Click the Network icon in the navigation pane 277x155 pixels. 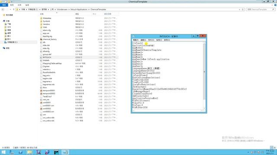click(4, 48)
